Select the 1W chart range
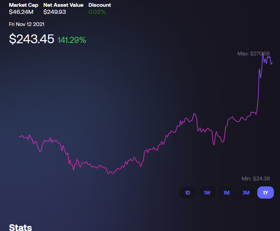This screenshot has height=231, width=280. [x=207, y=192]
